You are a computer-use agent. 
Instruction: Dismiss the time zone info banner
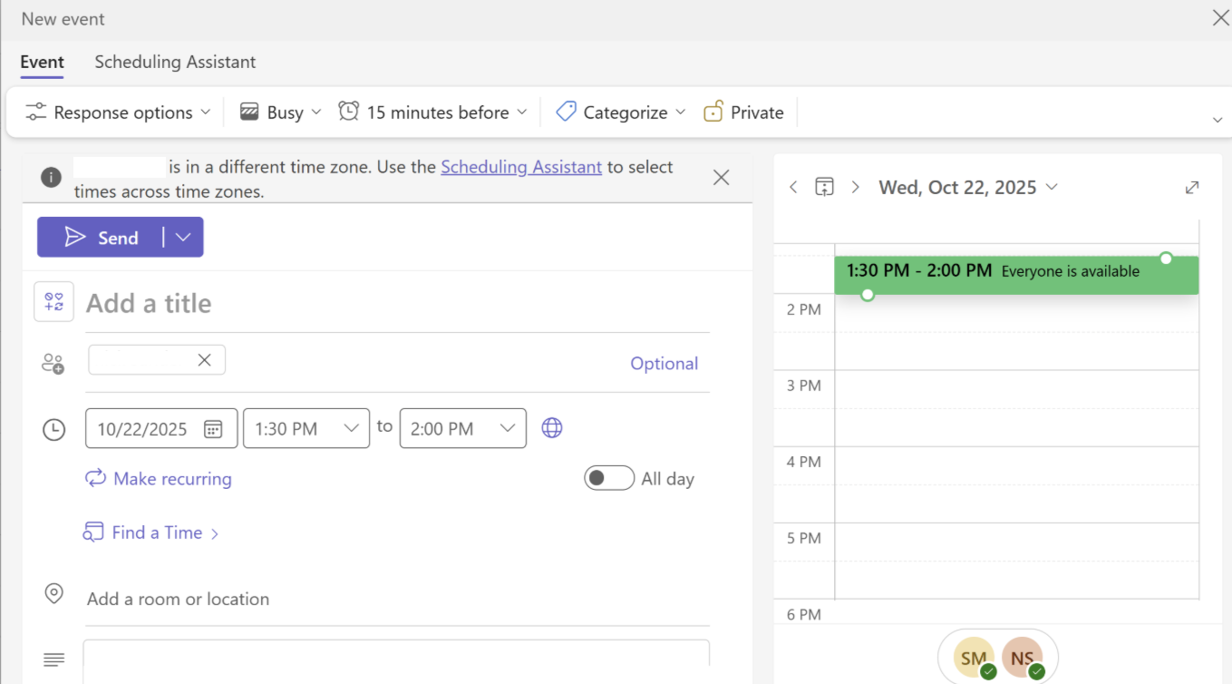(x=721, y=178)
